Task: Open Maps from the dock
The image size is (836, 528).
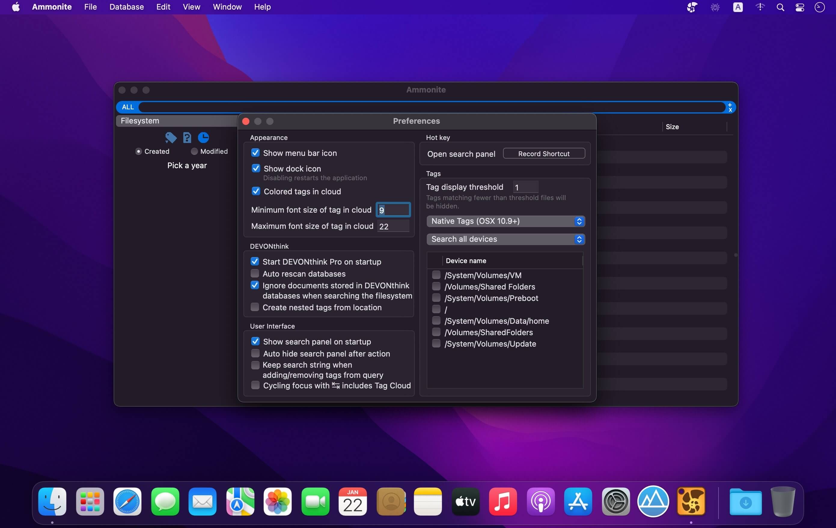Action: [240, 502]
